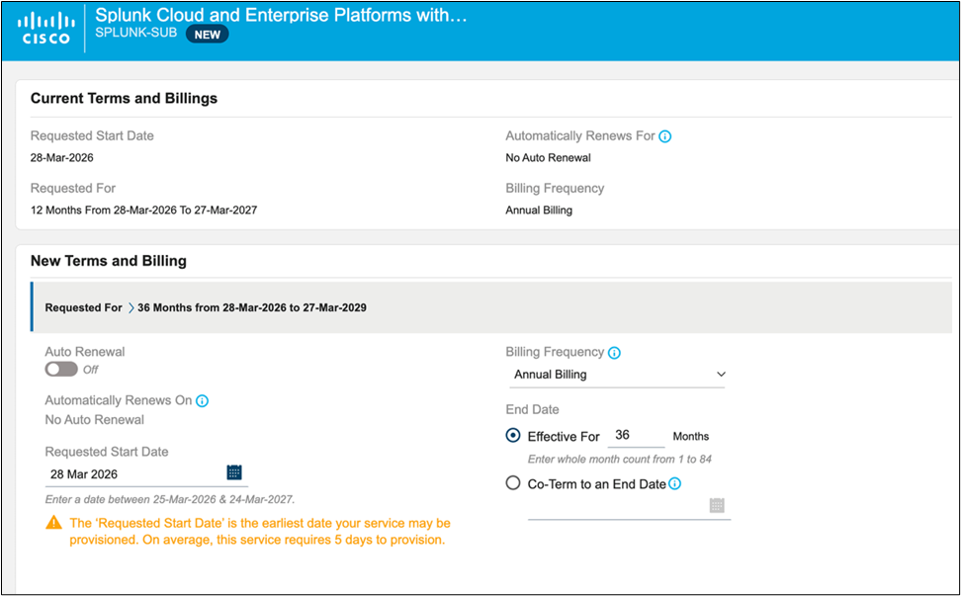The width and height of the screenshot is (961, 596).
Task: Click info icon beside Automatically Renews For
Action: tap(665, 136)
